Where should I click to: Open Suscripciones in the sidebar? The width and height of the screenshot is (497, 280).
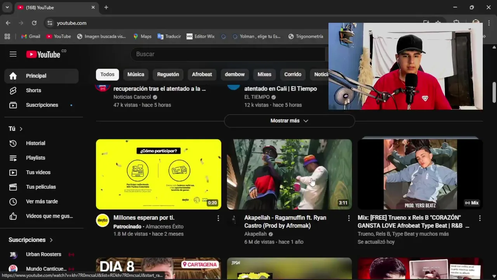pyautogui.click(x=42, y=105)
